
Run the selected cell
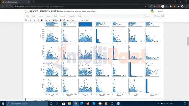click(56, 20)
